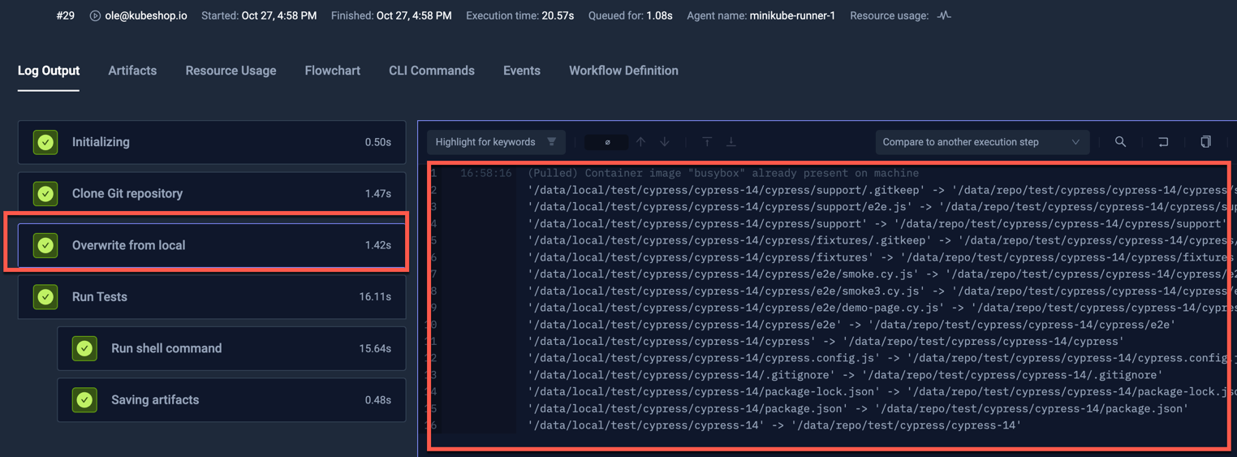Go to next keyword match arrow

(665, 142)
